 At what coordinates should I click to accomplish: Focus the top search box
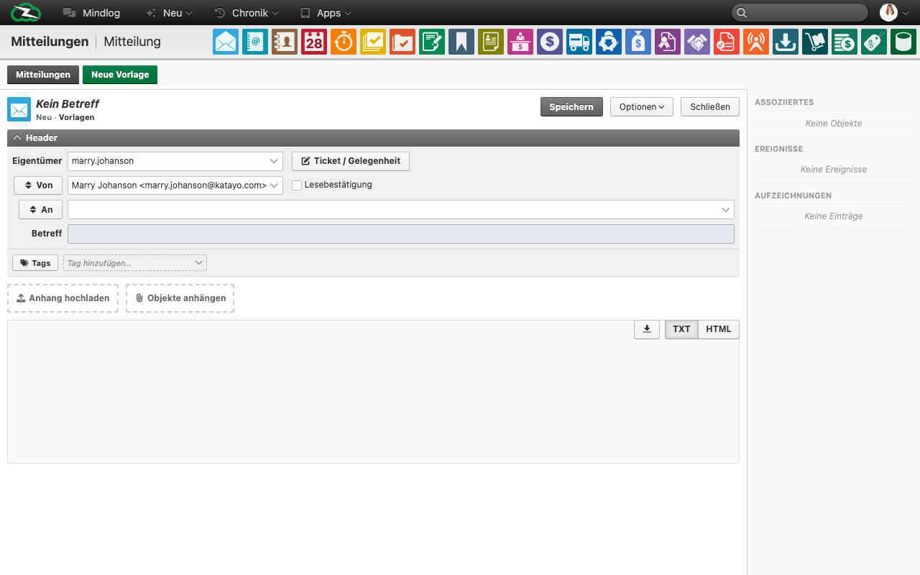(800, 13)
